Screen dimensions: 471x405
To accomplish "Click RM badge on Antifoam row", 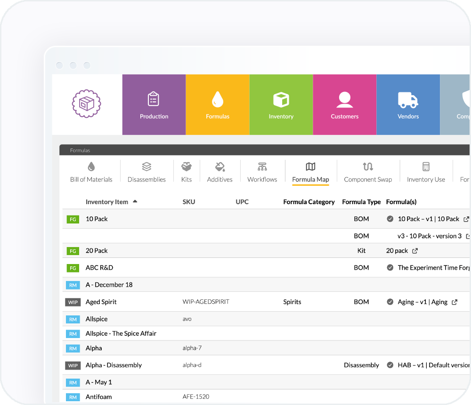I will (x=73, y=397).
